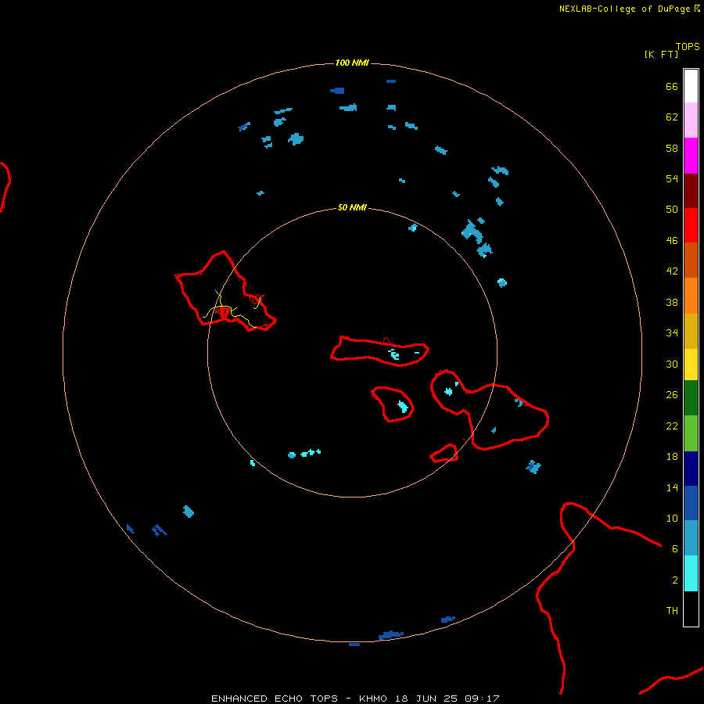Click the "ENHANCED ECHO TOPS" product title

274,699
